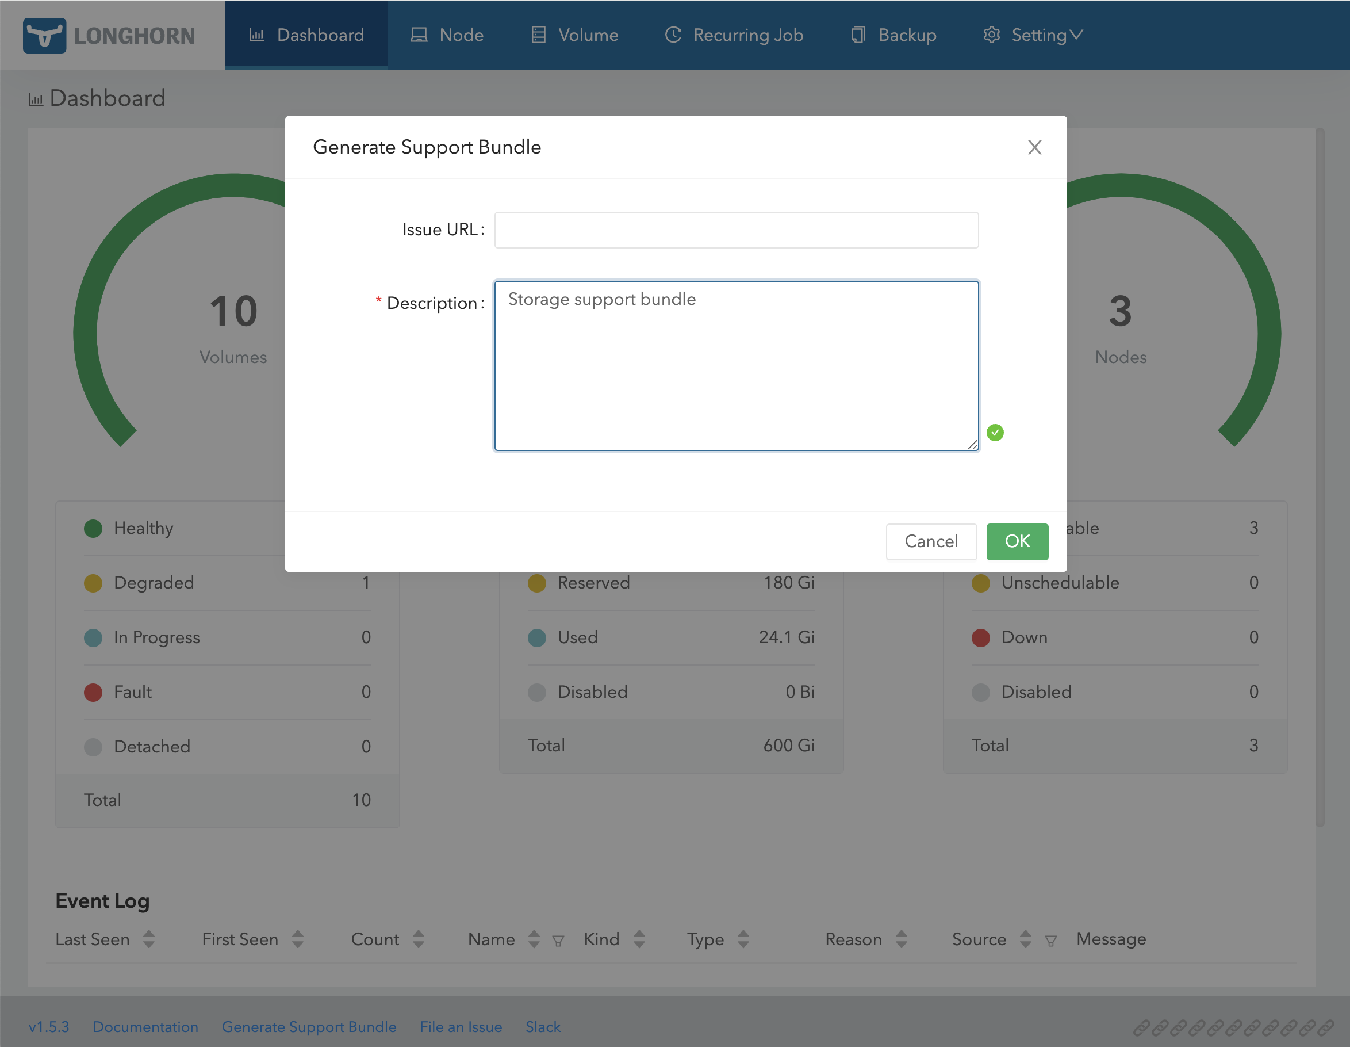This screenshot has width=1350, height=1047.
Task: Open the Volume tab
Action: 575,35
